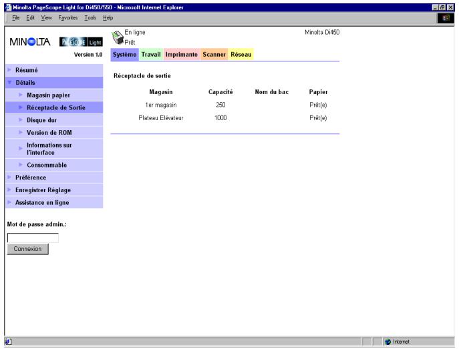
Task: Click the Internet zone globe icon
Action: coord(388,342)
